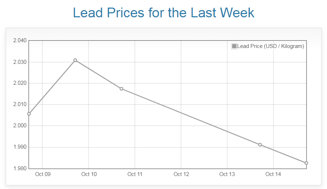Click the 2.040 y-axis label

pos(20,40)
